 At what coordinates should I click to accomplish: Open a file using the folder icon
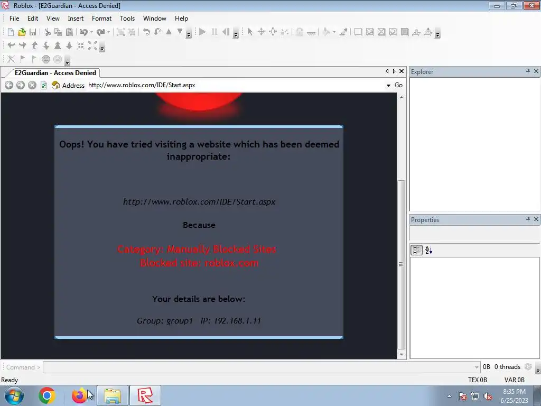(x=22, y=32)
